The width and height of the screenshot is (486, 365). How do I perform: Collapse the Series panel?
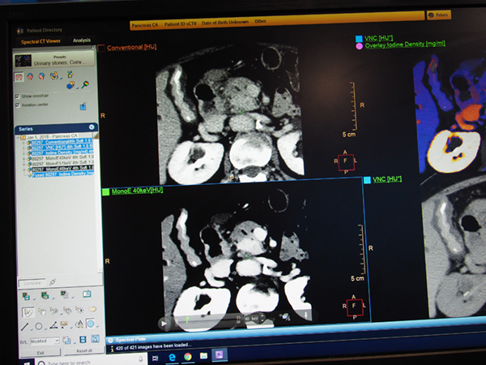pos(92,127)
